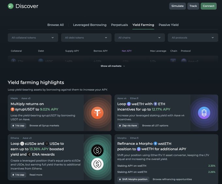Click '9.02% APY' text in syrupUSDT card
The height and width of the screenshot is (184, 222).
coord(49,109)
